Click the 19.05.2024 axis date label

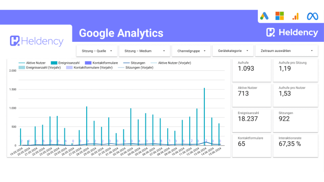coord(17,152)
